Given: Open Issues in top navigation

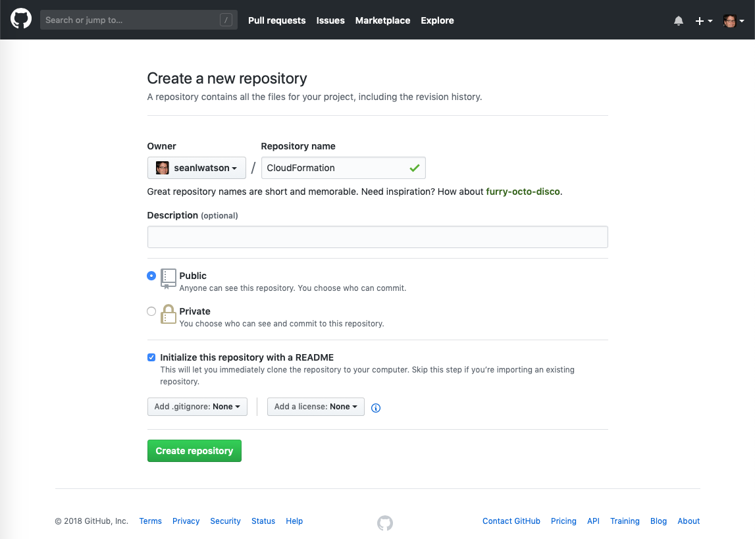Looking at the screenshot, I should click(x=330, y=20).
